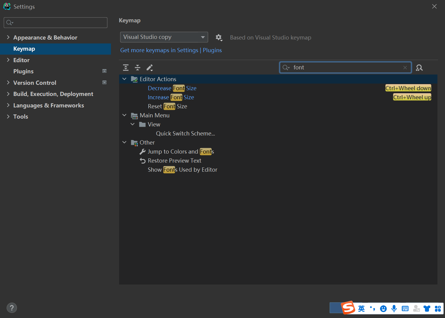Screen dimensions: 445x318
Task: Collapse the View folder node
Action: click(132, 124)
